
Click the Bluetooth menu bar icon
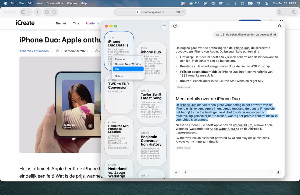coord(235,3)
